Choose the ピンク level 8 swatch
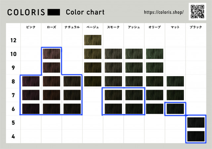 31,81
